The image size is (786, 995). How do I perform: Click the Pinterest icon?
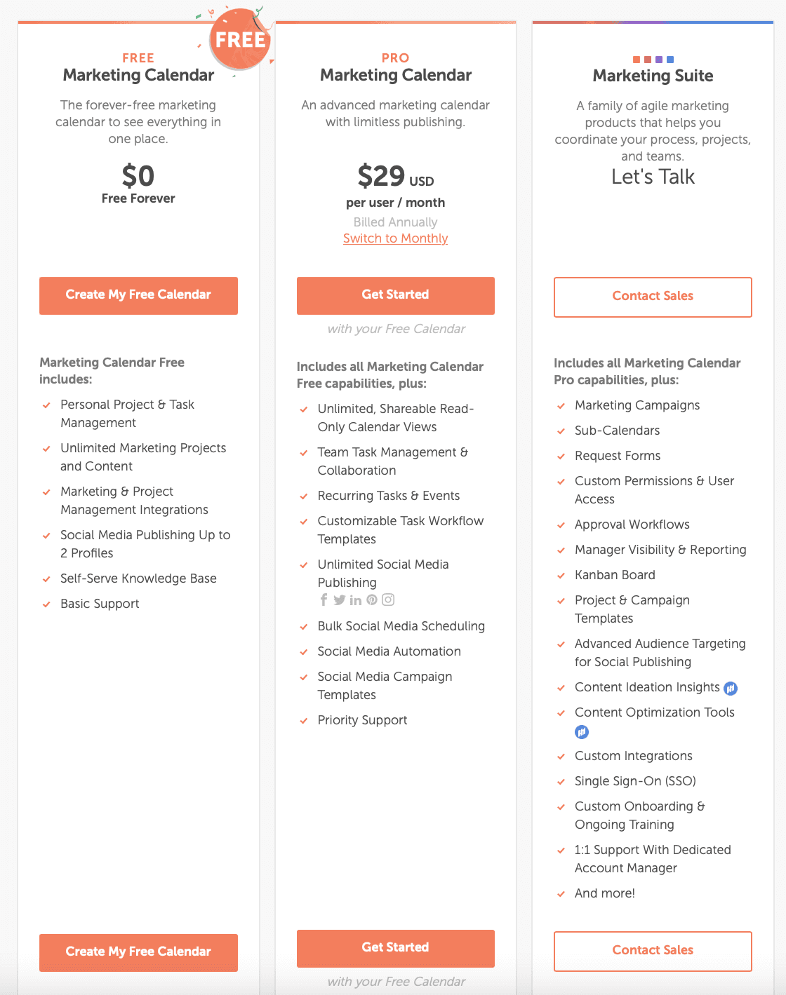(x=372, y=600)
